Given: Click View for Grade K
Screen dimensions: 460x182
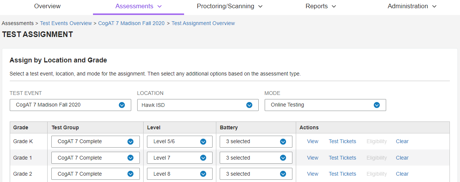Looking at the screenshot, I should [313, 142].
